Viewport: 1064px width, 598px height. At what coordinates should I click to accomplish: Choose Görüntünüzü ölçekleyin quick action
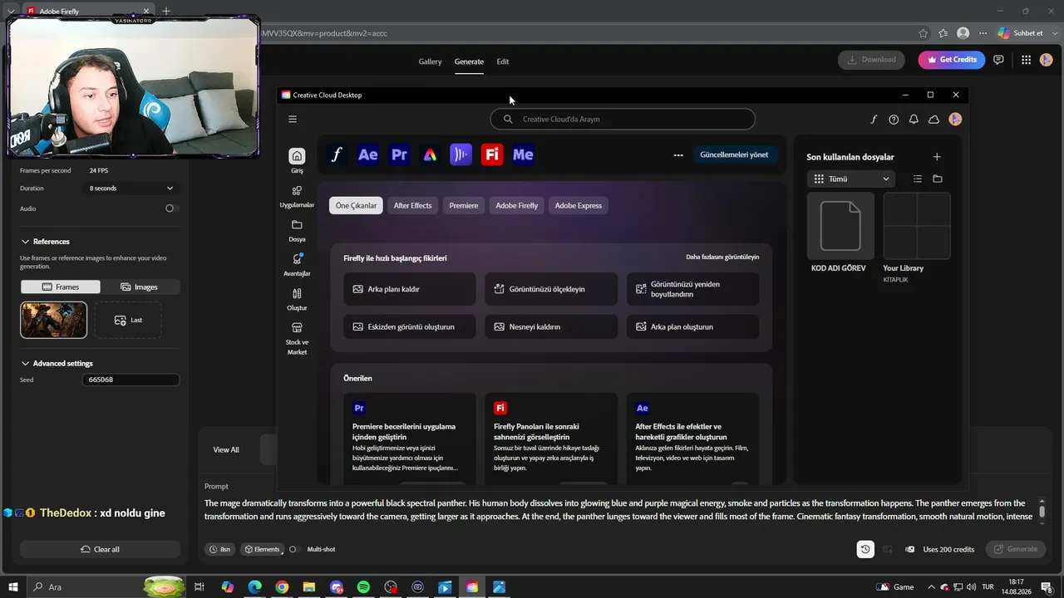click(x=551, y=289)
